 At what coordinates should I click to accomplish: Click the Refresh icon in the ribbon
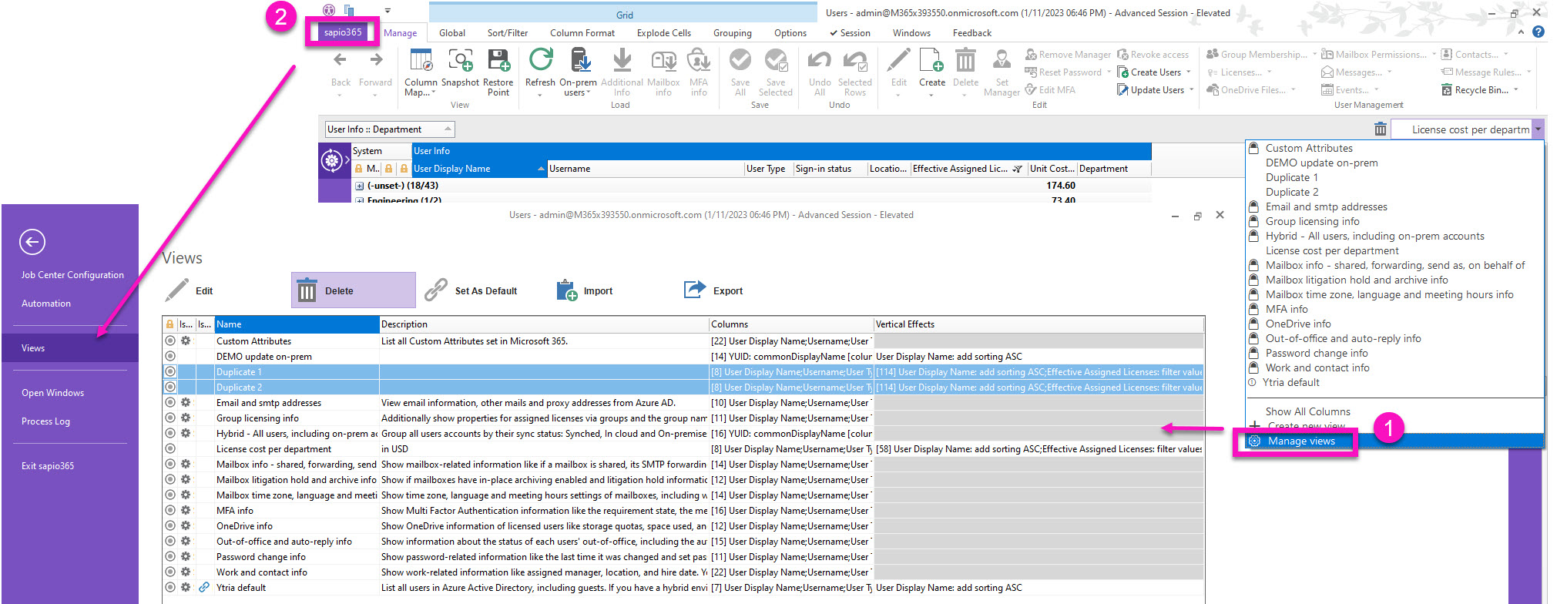point(540,62)
